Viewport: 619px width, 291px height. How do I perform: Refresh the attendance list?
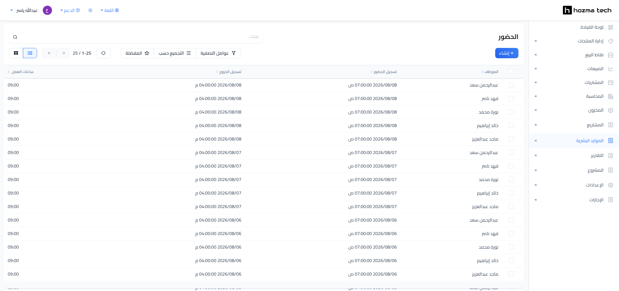click(103, 53)
